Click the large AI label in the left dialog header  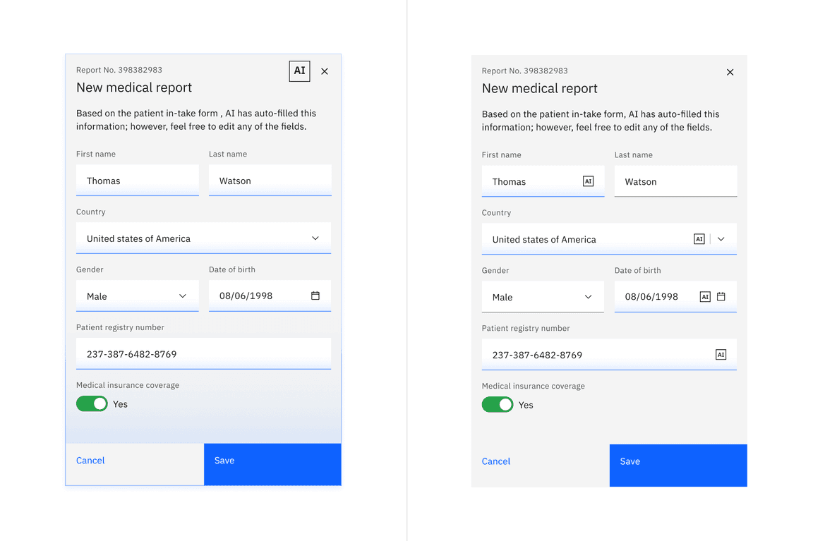(x=299, y=71)
